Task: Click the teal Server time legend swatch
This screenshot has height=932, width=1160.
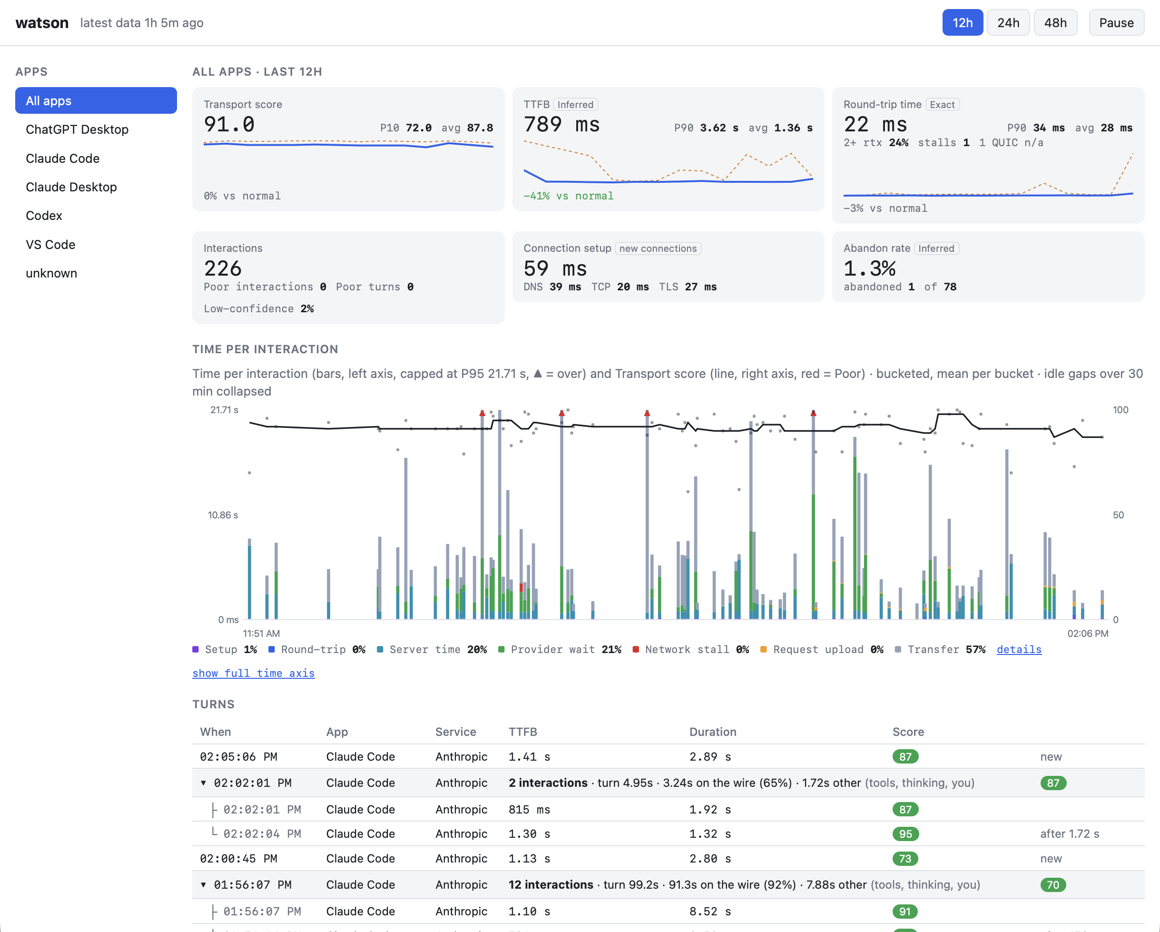Action: tap(380, 649)
